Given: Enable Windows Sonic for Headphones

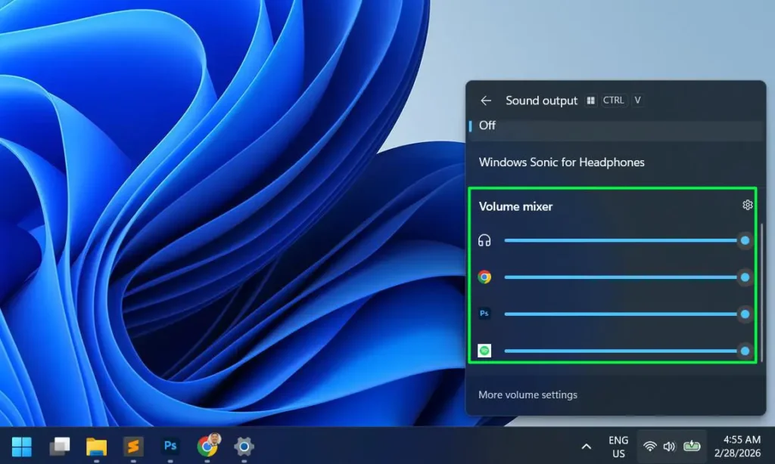Looking at the screenshot, I should 561,162.
